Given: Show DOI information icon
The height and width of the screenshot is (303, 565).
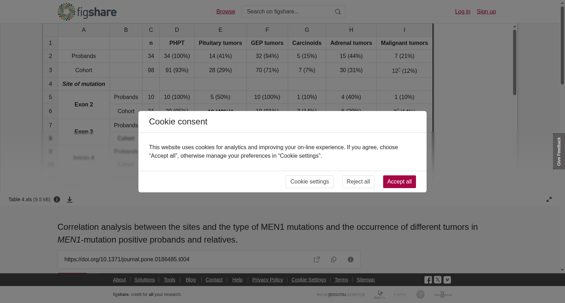Looking at the screenshot, I should click(351, 260).
